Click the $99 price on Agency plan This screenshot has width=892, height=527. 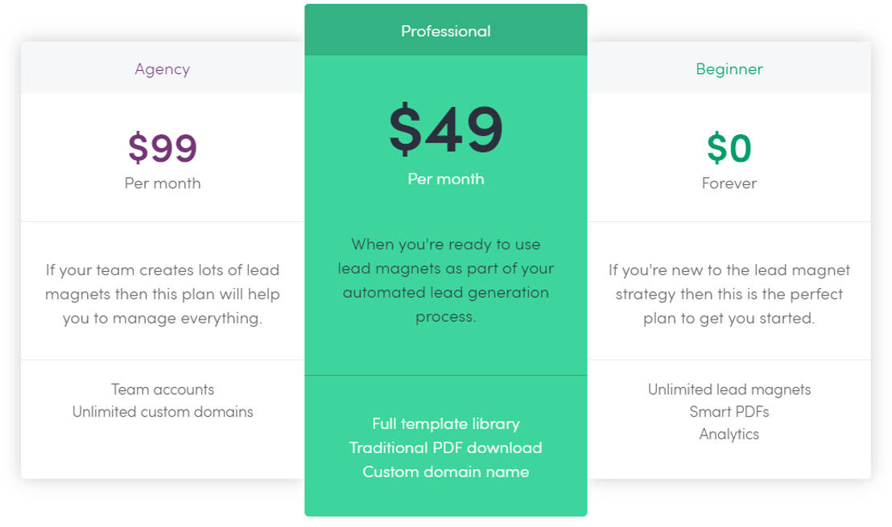pos(163,146)
